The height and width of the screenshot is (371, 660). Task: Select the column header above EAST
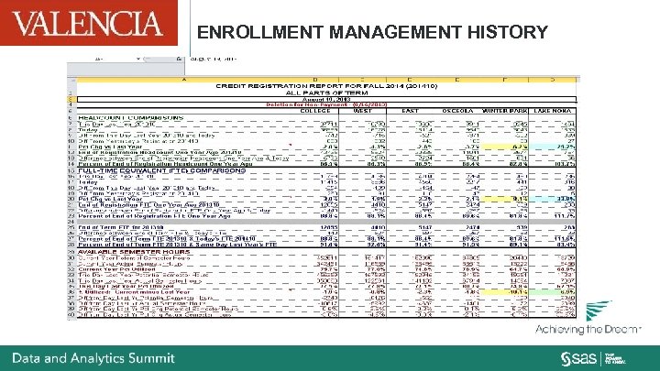(410, 80)
